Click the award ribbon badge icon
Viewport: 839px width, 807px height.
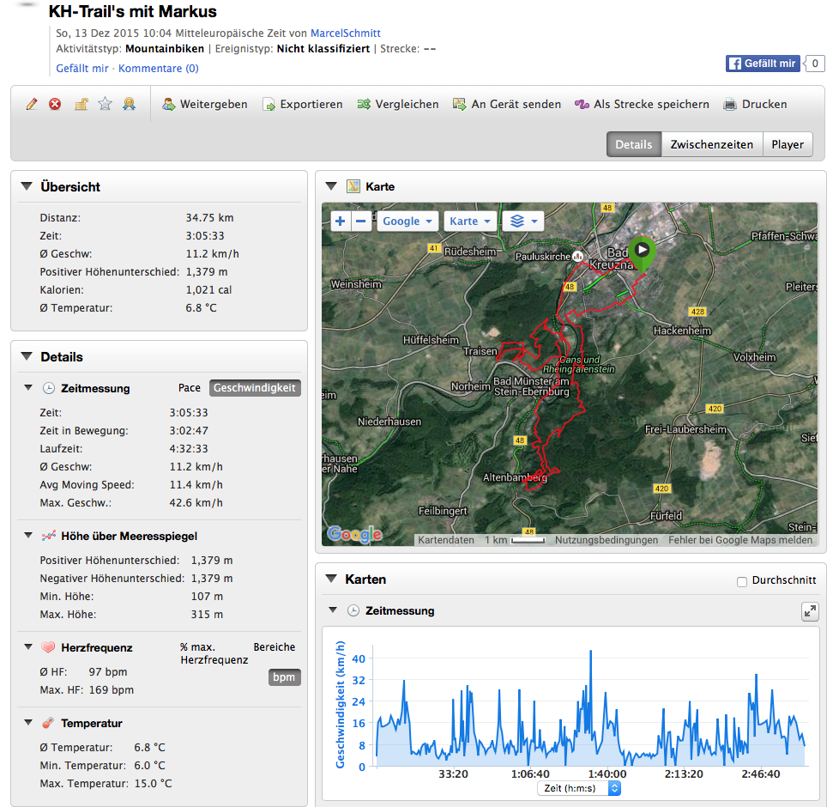(129, 105)
